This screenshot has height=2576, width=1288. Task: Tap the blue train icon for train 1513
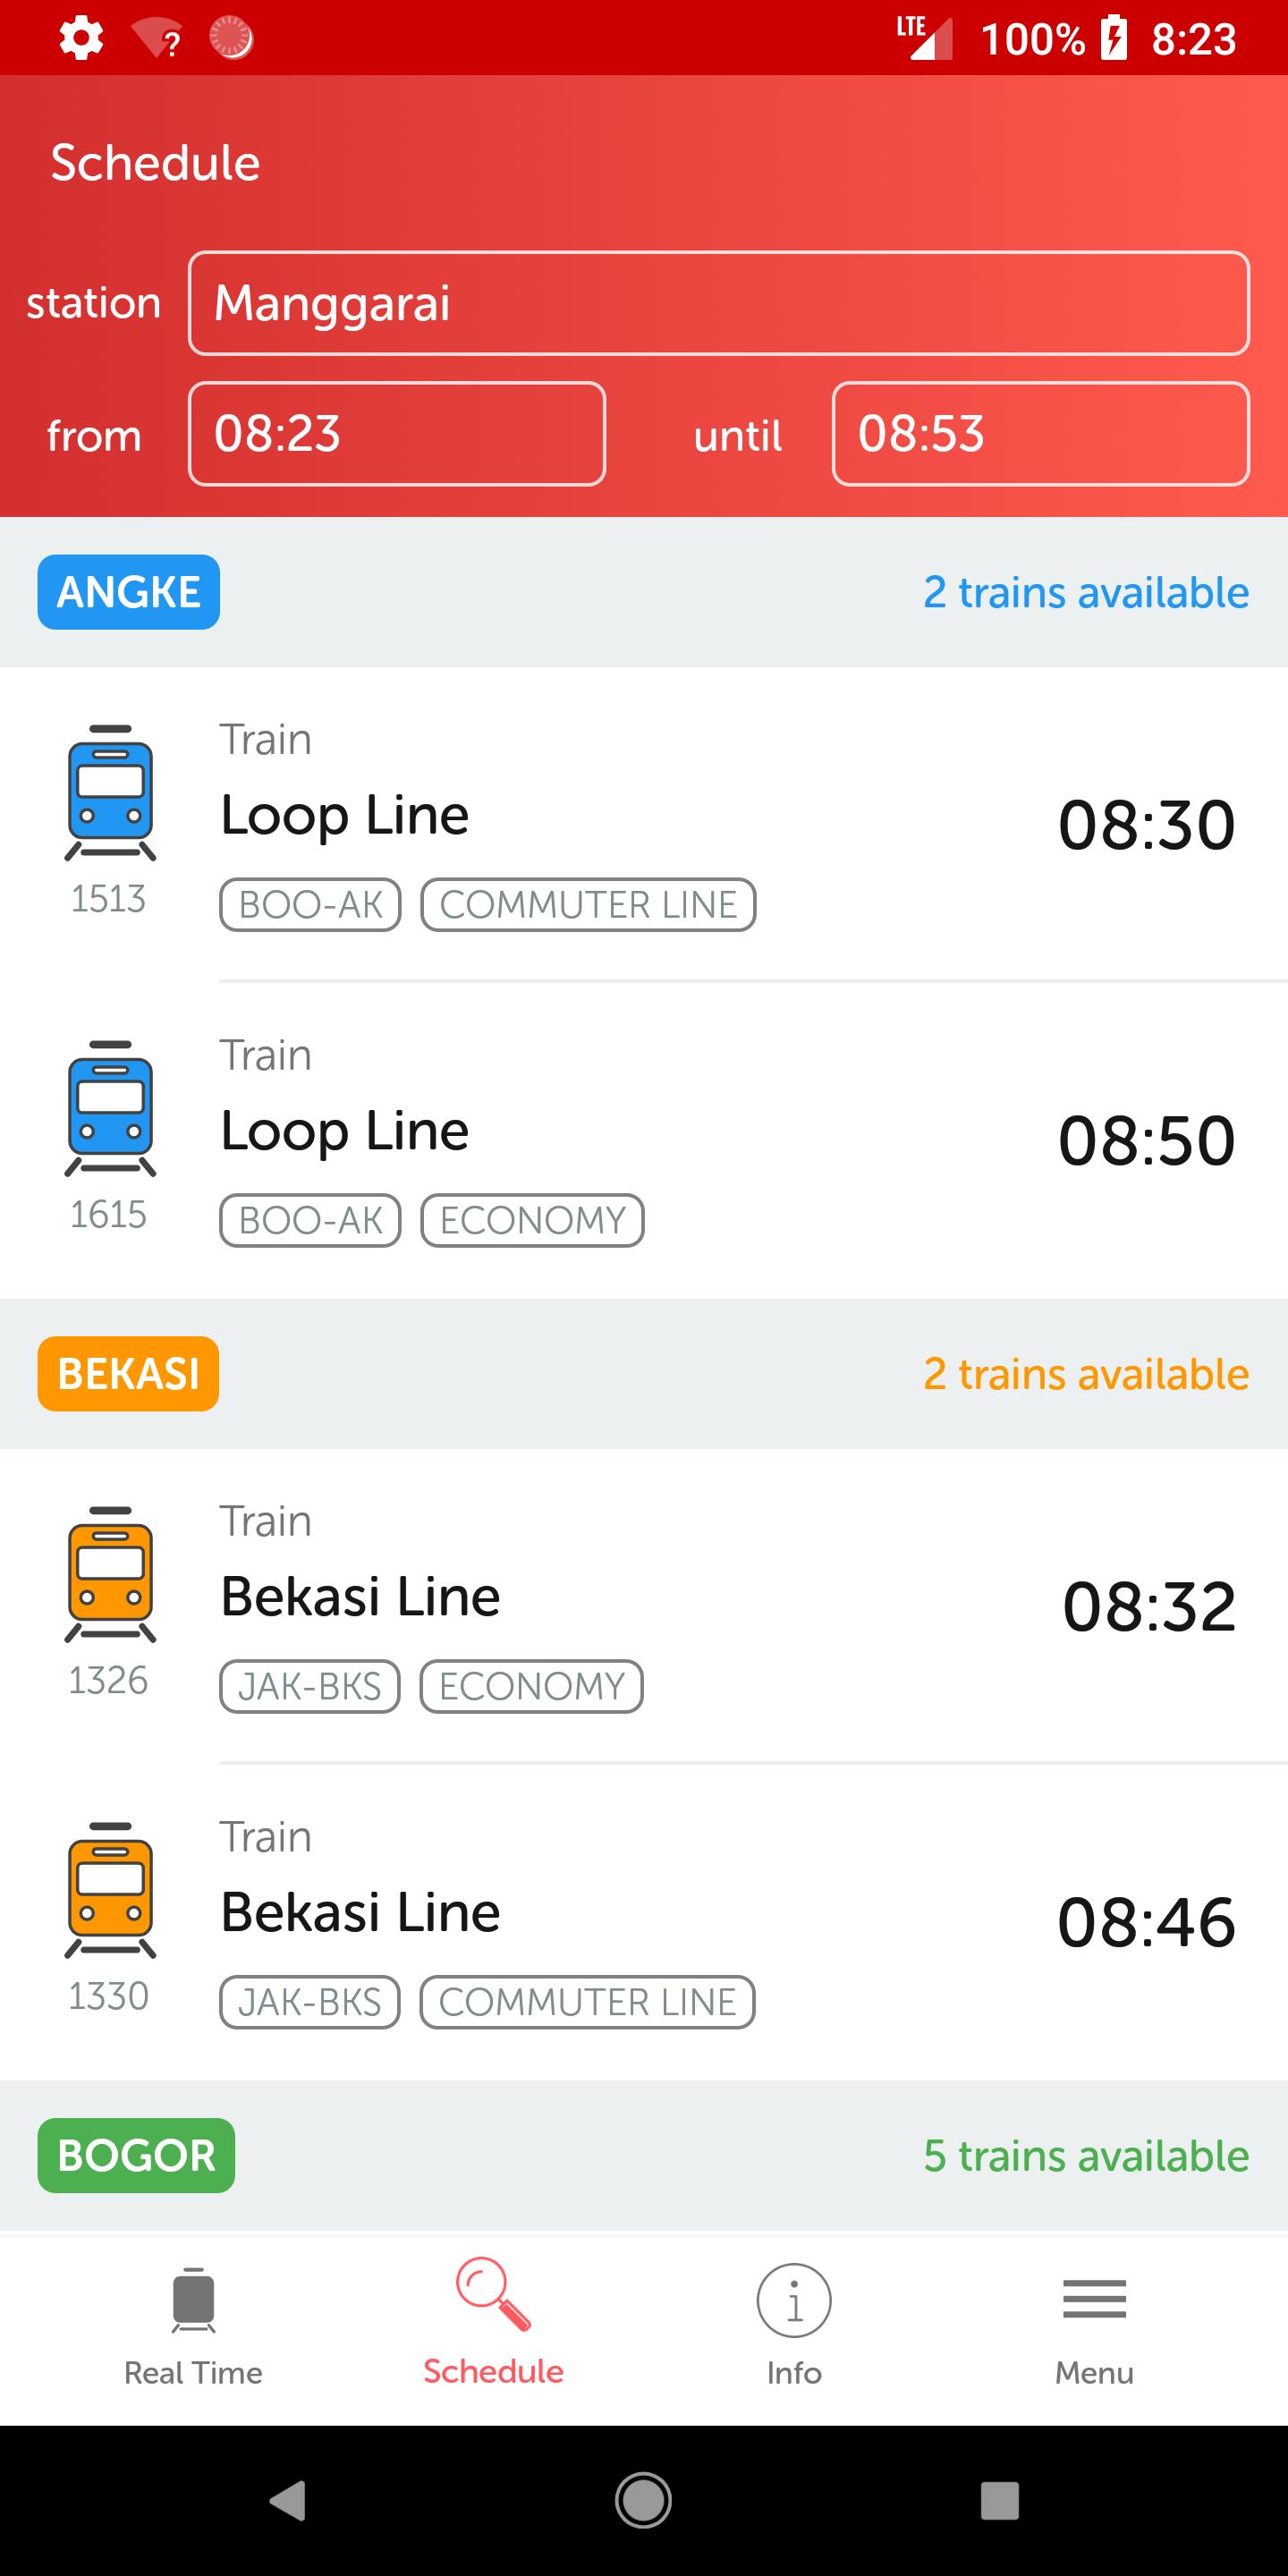click(110, 792)
